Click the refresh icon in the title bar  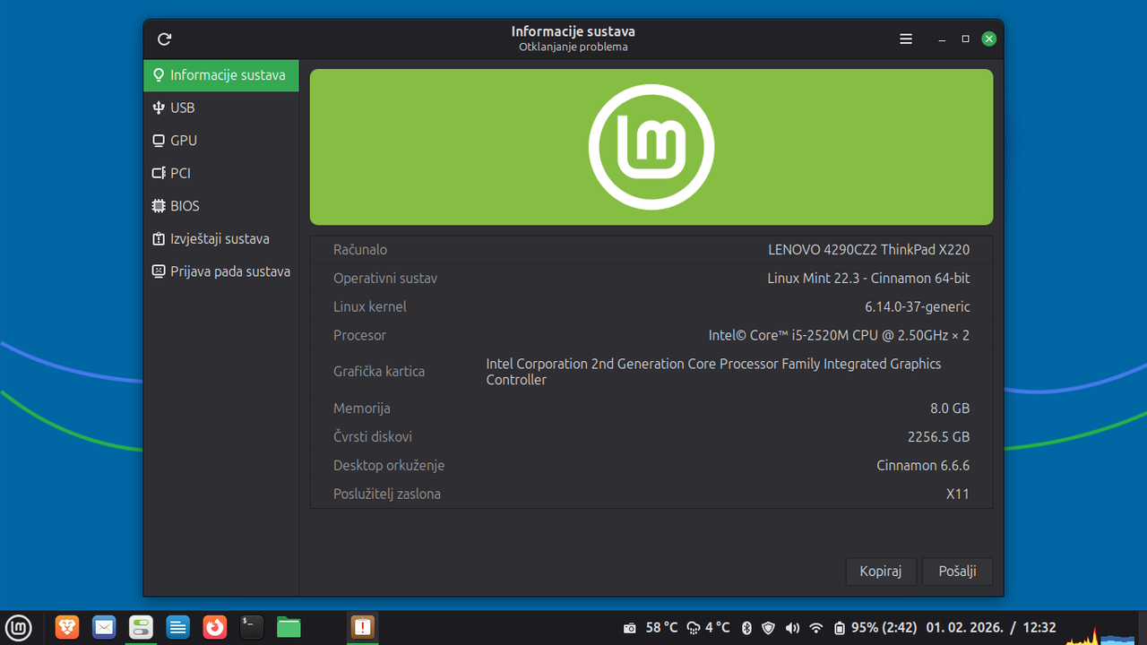(x=164, y=39)
